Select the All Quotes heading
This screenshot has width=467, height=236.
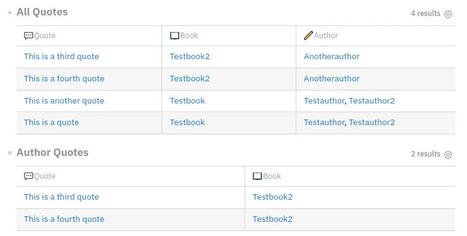pos(42,12)
